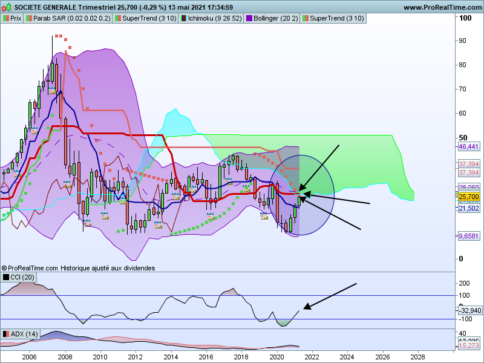Image resolution: width=484 pixels, height=363 pixels.
Task: Click the Ichimoku multicolor swatch icon
Action: tap(184, 18)
